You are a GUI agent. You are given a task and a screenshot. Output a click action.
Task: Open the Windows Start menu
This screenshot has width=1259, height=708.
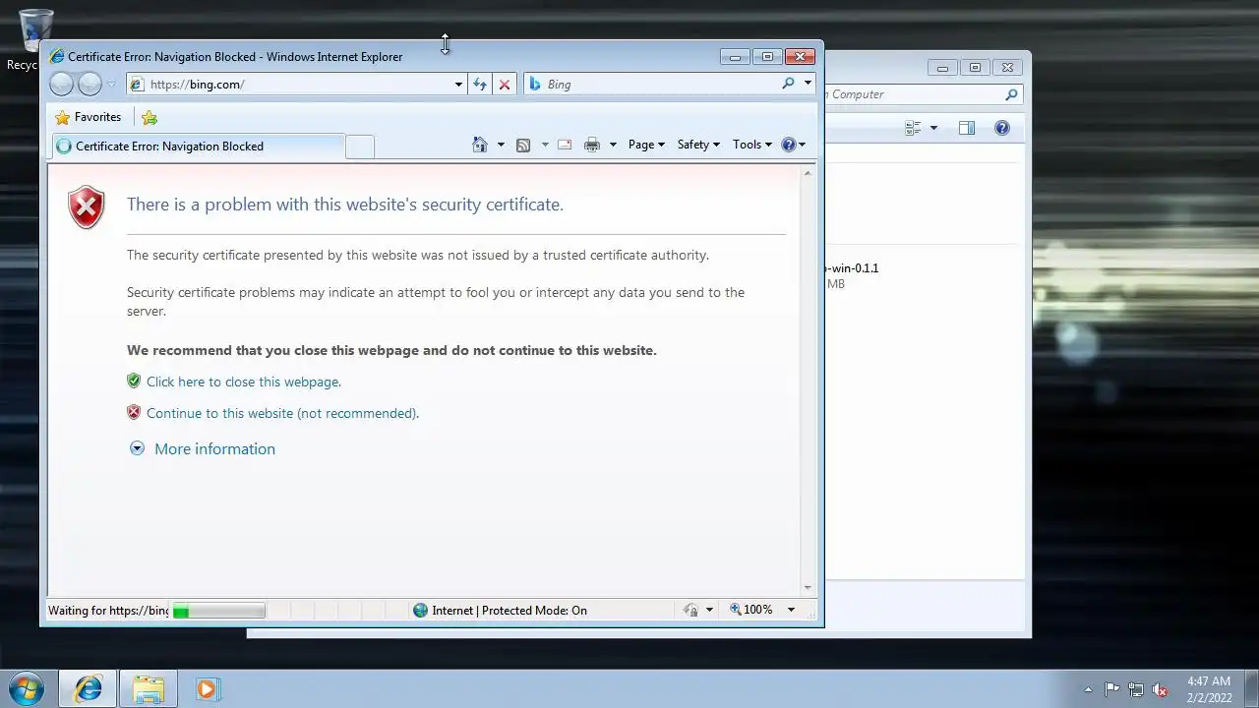tap(27, 688)
